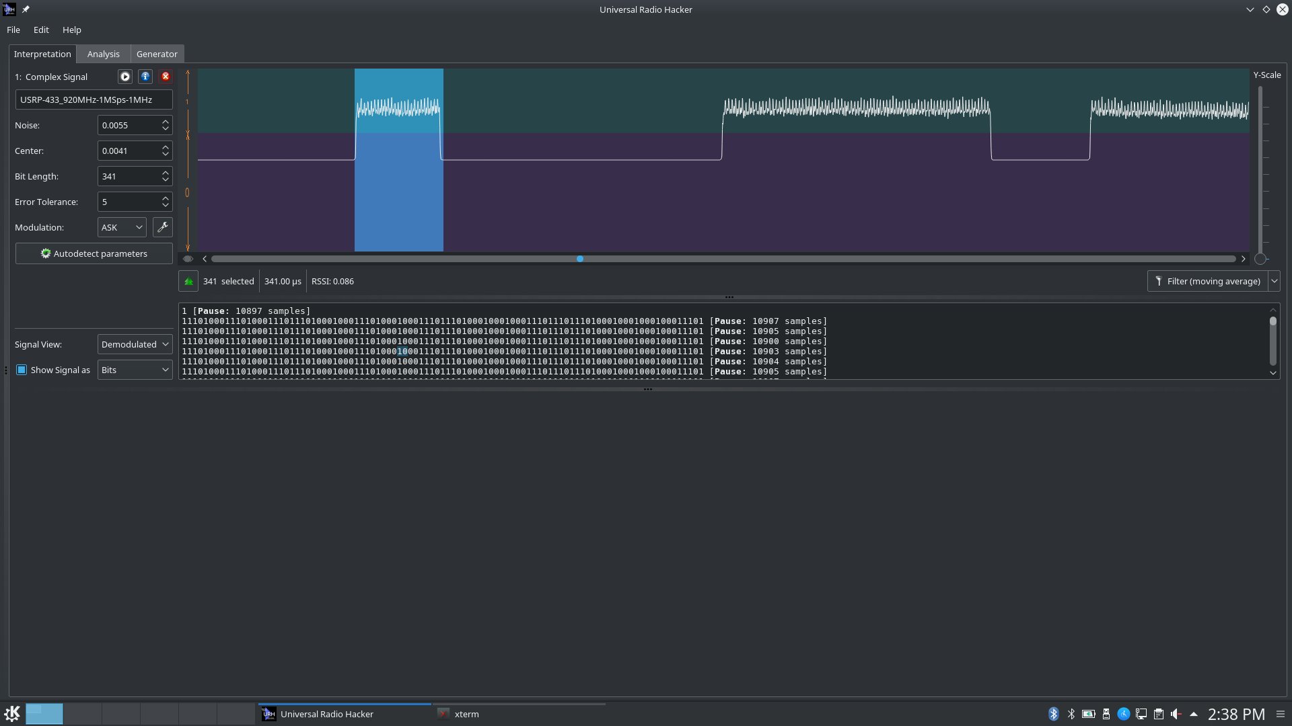
Task: Step the Error Tolerance spinner arrows
Action: [166, 202]
